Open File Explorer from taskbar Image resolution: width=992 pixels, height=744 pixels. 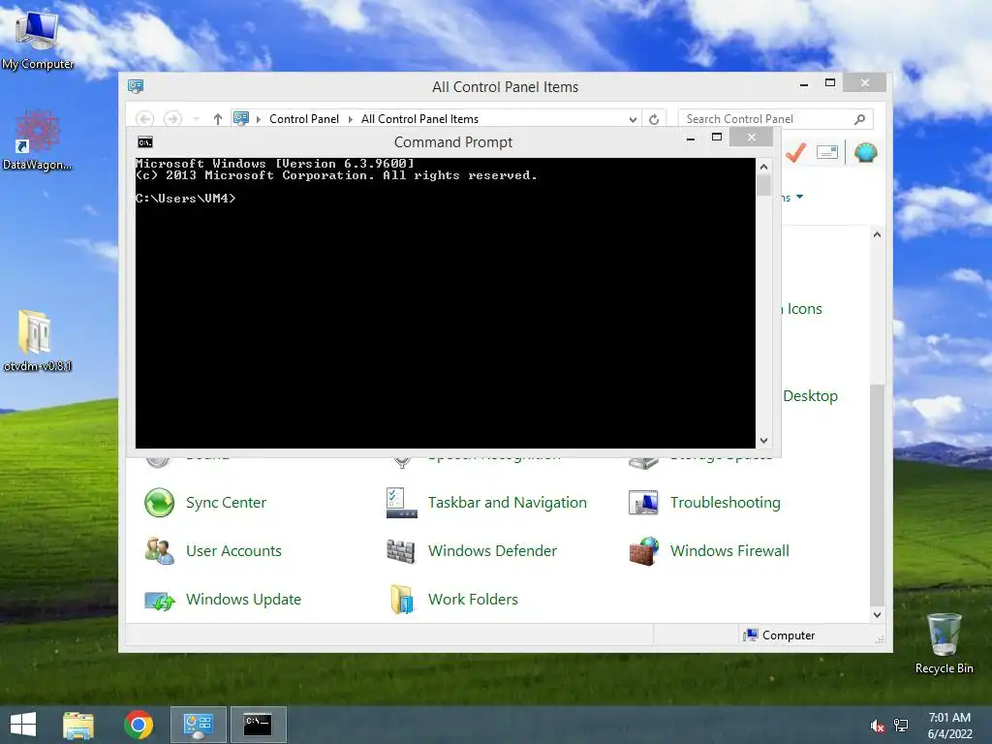pos(78,725)
